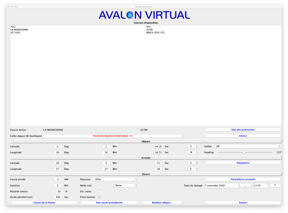Click arrival longitude degrees field 57
This screenshot has width=288, height=213.
[x=58, y=169]
